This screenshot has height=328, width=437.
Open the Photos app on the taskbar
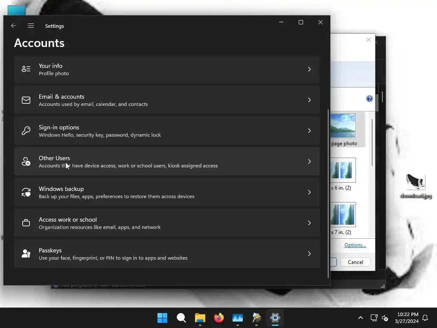237,318
